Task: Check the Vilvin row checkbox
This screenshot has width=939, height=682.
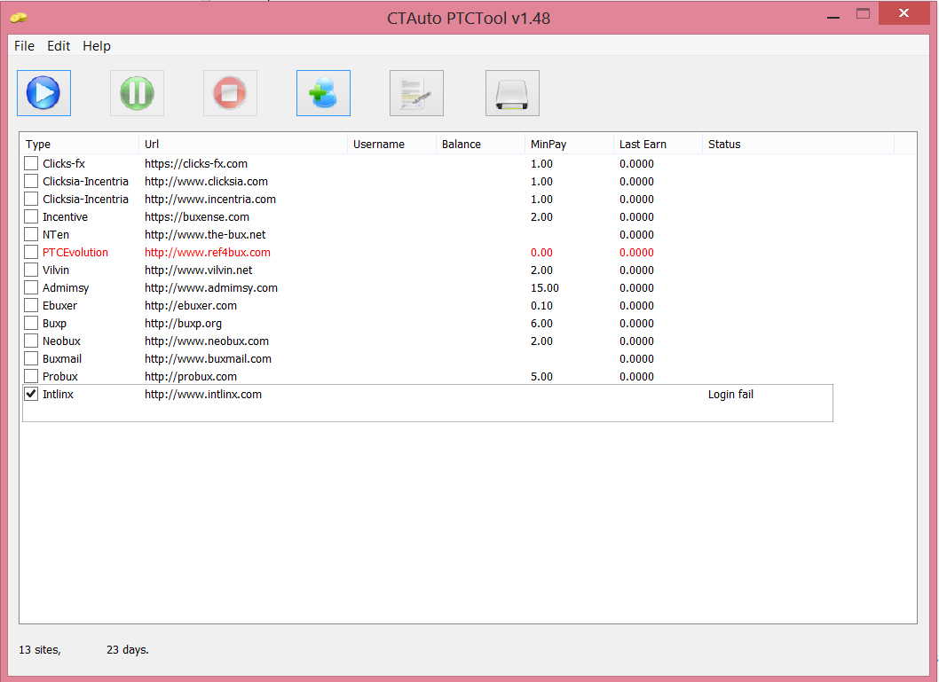Action: pyautogui.click(x=31, y=270)
